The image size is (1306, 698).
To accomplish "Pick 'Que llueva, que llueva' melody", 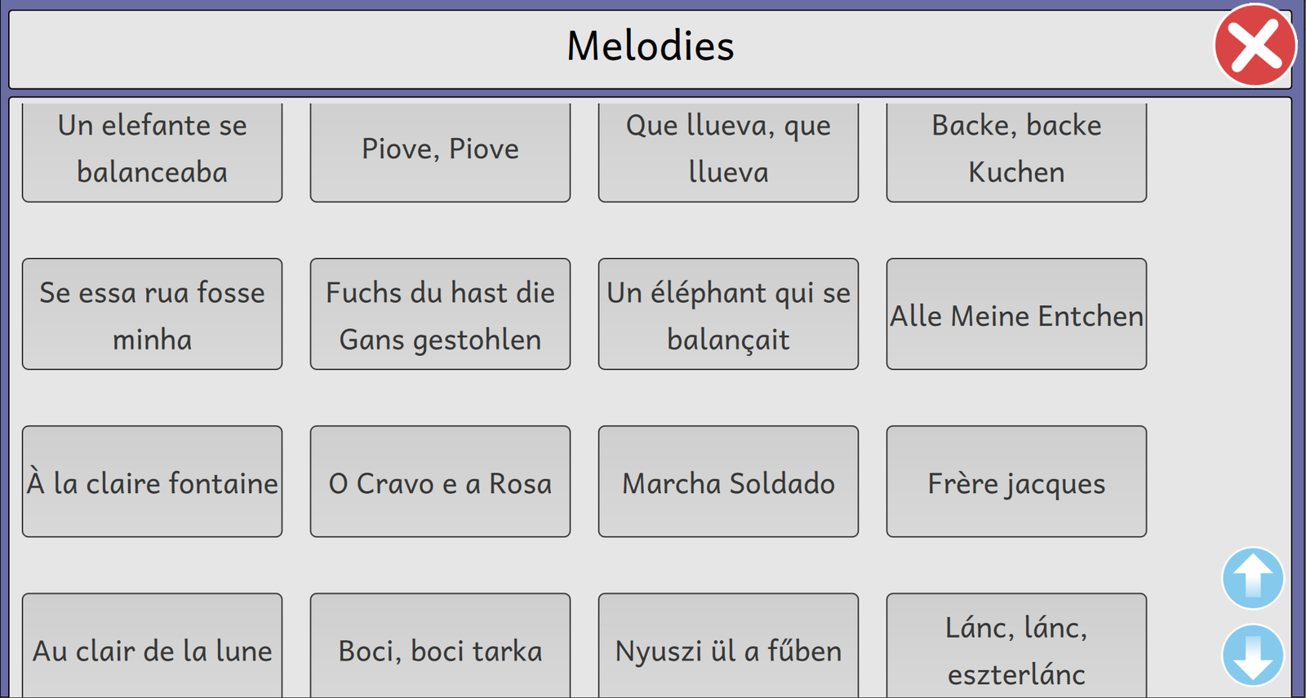I will click(x=728, y=149).
